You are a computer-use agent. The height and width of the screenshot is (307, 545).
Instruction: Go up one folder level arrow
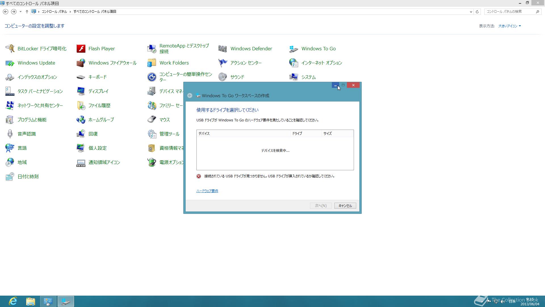(x=27, y=12)
